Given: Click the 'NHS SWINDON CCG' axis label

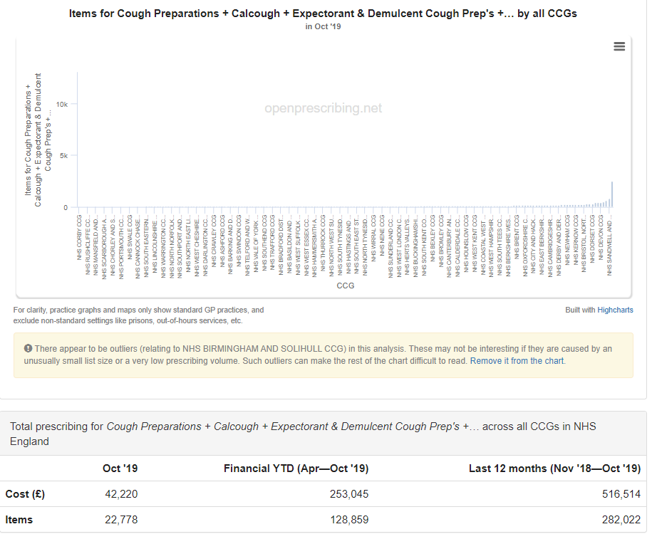Looking at the screenshot, I should tap(239, 241).
